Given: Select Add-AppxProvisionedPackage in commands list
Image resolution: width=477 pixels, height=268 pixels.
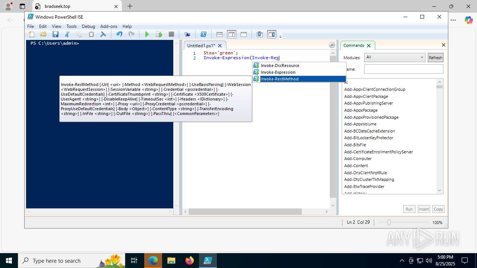Looking at the screenshot, I should tap(371, 117).
